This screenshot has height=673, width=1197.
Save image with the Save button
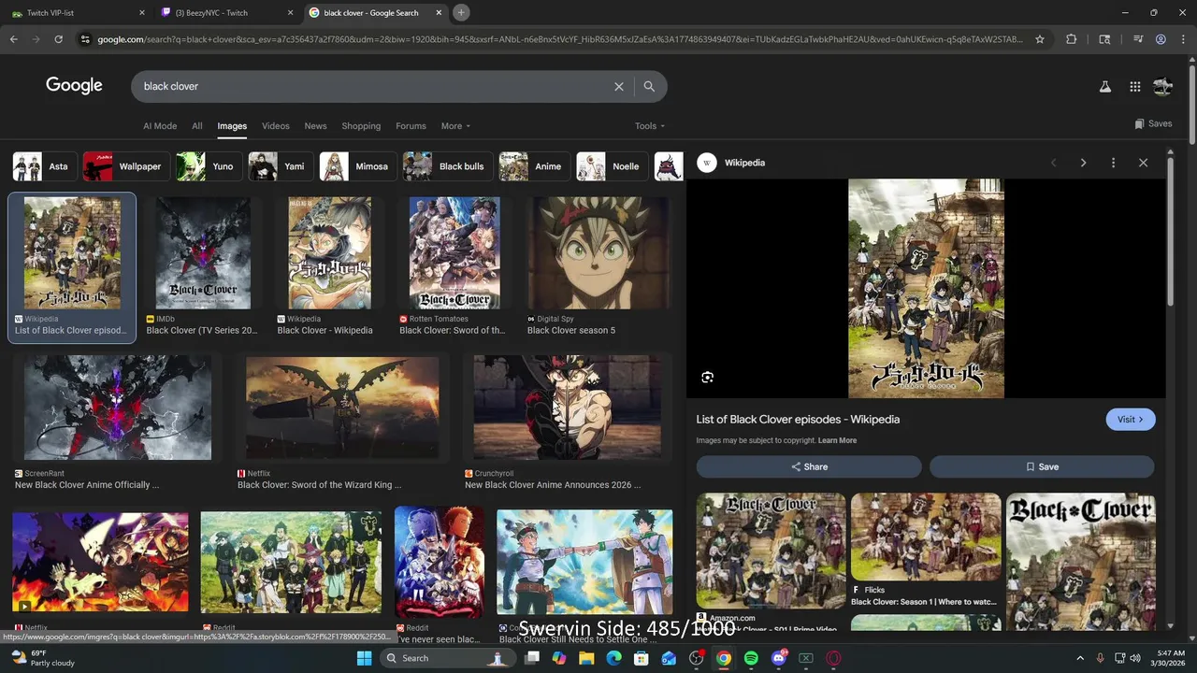pyautogui.click(x=1042, y=466)
